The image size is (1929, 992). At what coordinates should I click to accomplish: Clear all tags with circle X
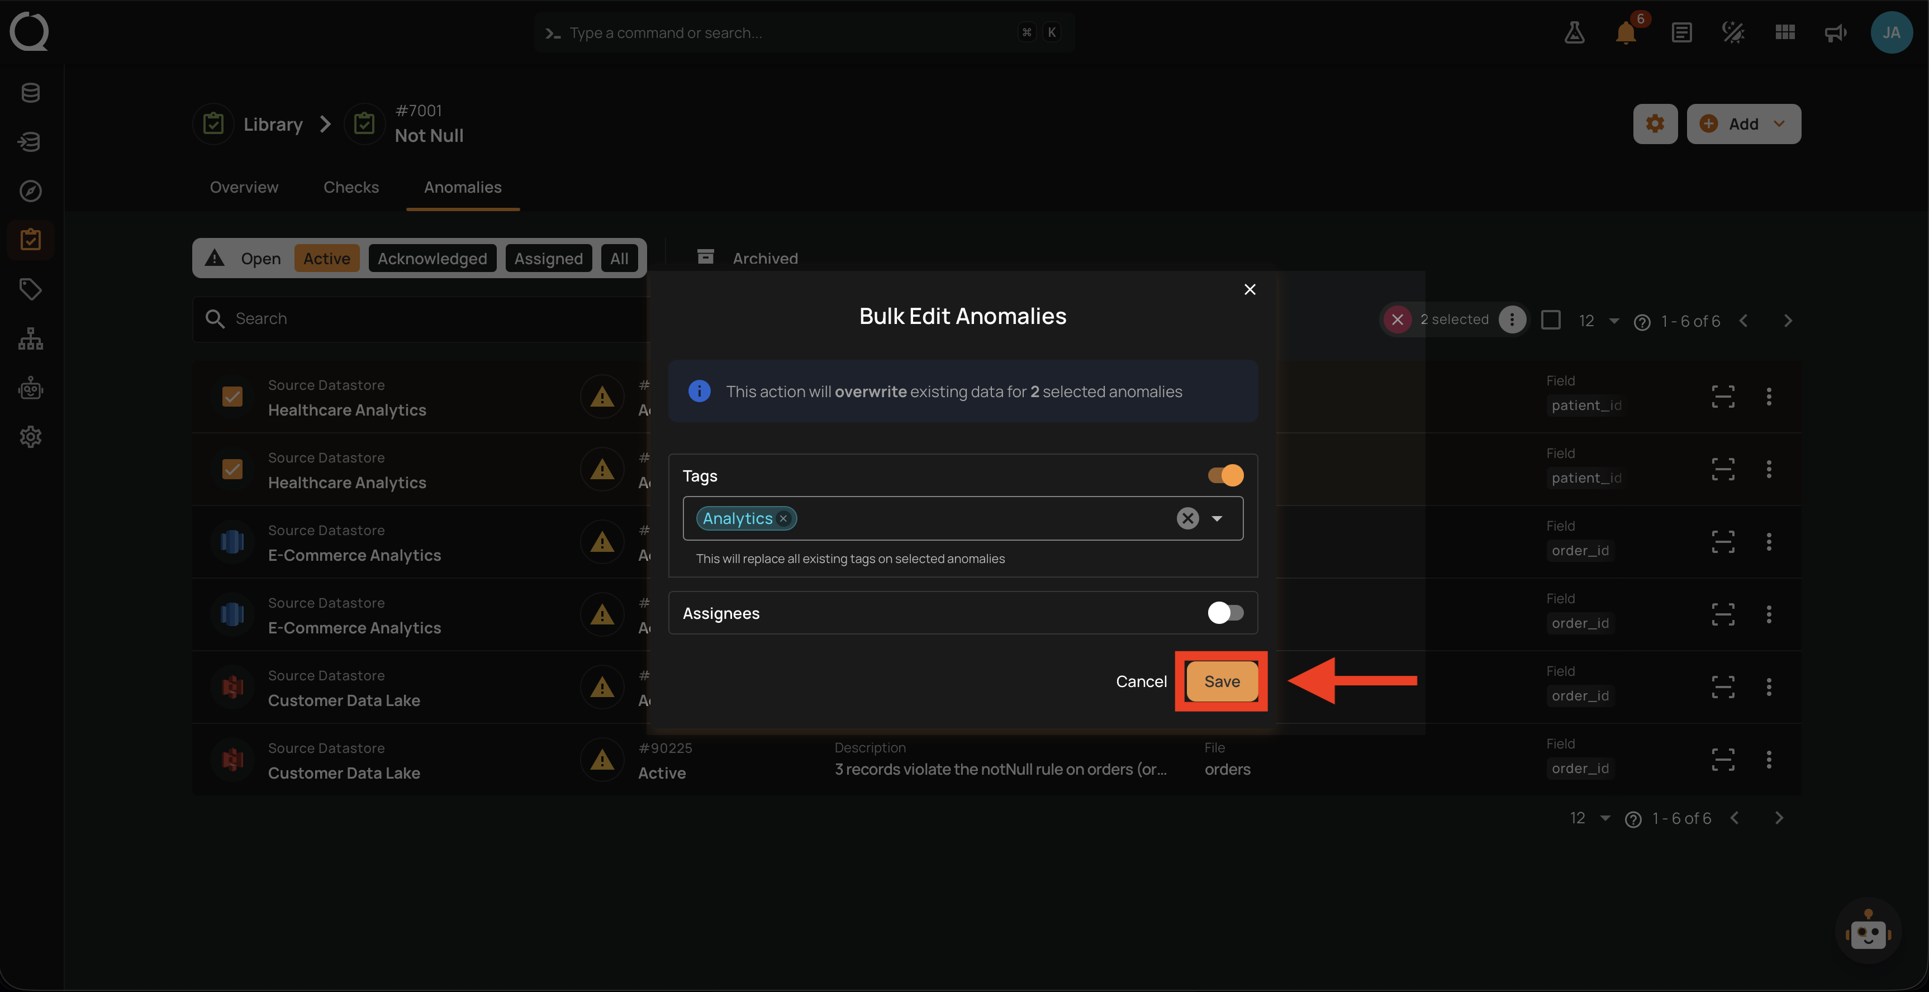(1187, 518)
